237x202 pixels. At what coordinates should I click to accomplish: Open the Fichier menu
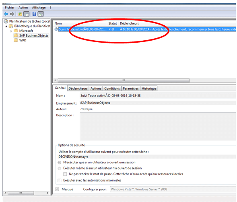point(10,8)
